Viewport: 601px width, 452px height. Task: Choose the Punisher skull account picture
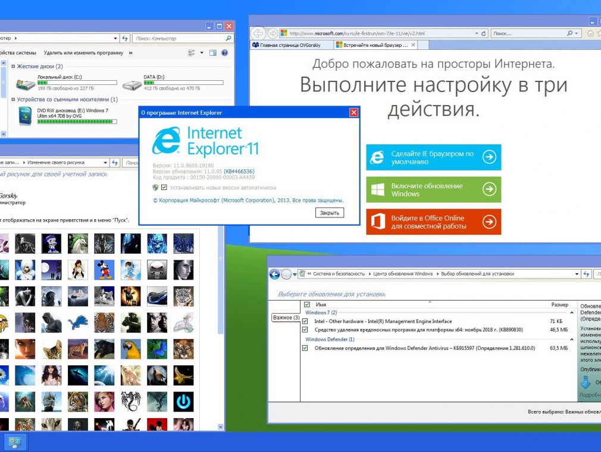coord(157,270)
